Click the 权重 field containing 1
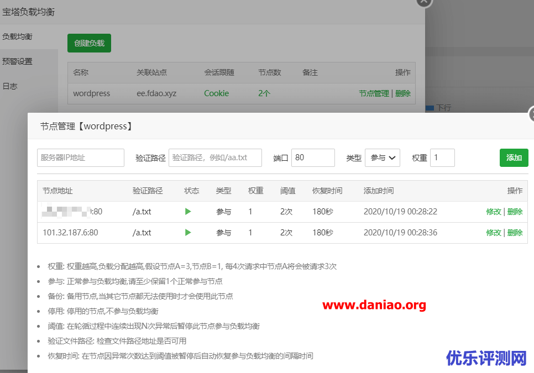 point(442,157)
